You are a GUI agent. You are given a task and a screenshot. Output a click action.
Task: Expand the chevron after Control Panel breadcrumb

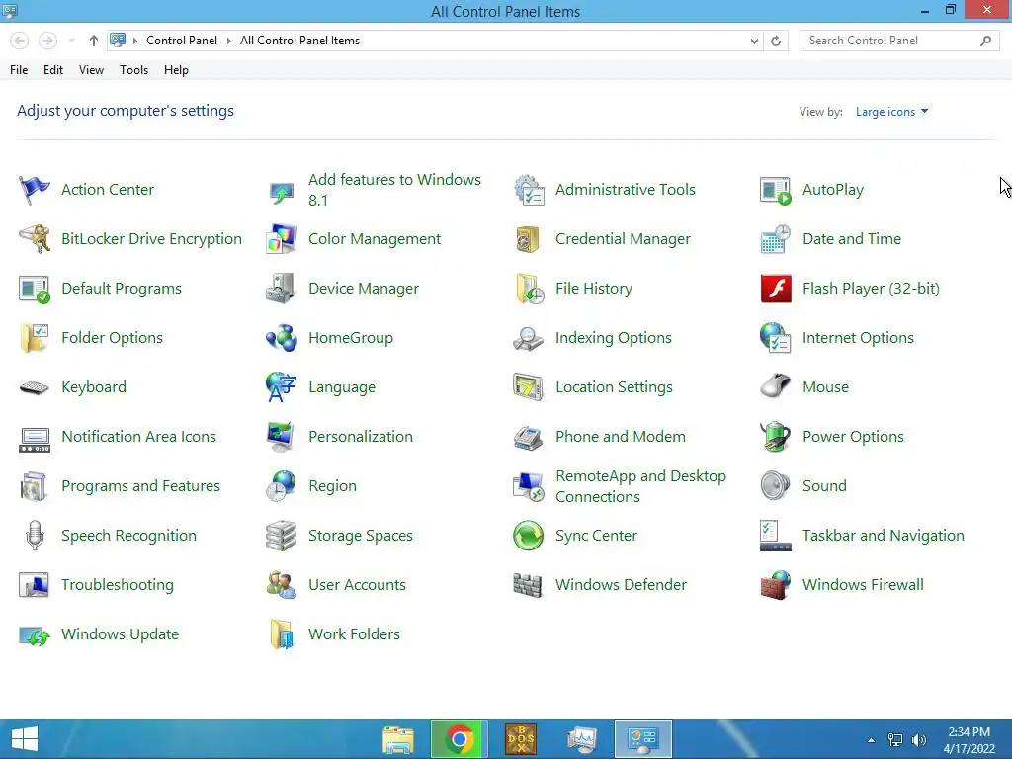click(x=228, y=41)
